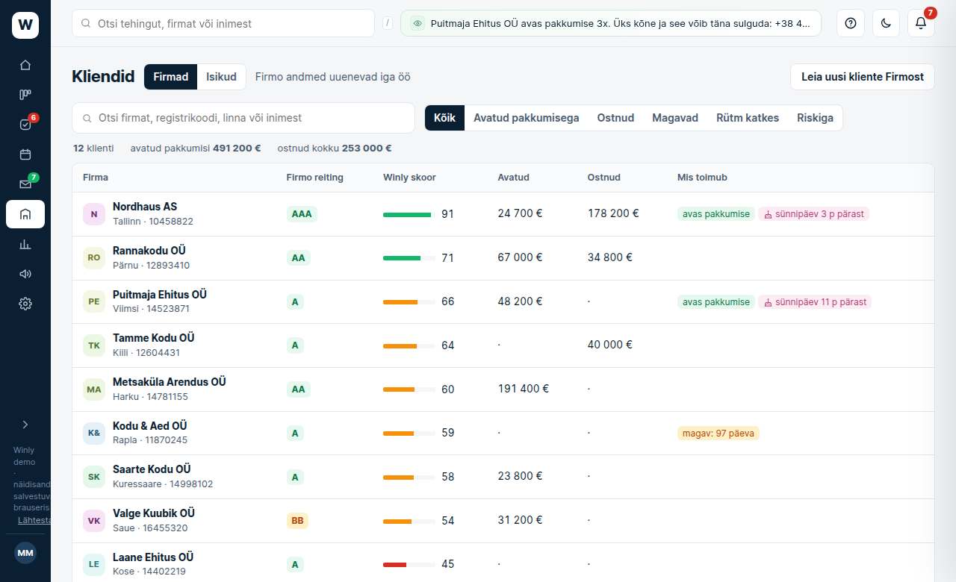Viewport: 956px width, 582px height.
Task: Switch to the Firmad view
Action: tap(170, 77)
